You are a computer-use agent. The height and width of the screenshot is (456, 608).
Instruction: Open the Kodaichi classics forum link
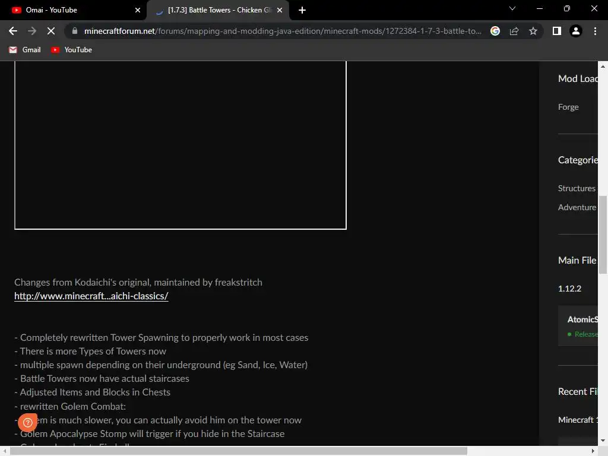91,296
